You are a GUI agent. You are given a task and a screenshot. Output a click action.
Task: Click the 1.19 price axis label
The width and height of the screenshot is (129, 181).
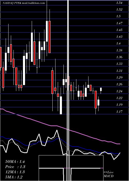click(119, 105)
